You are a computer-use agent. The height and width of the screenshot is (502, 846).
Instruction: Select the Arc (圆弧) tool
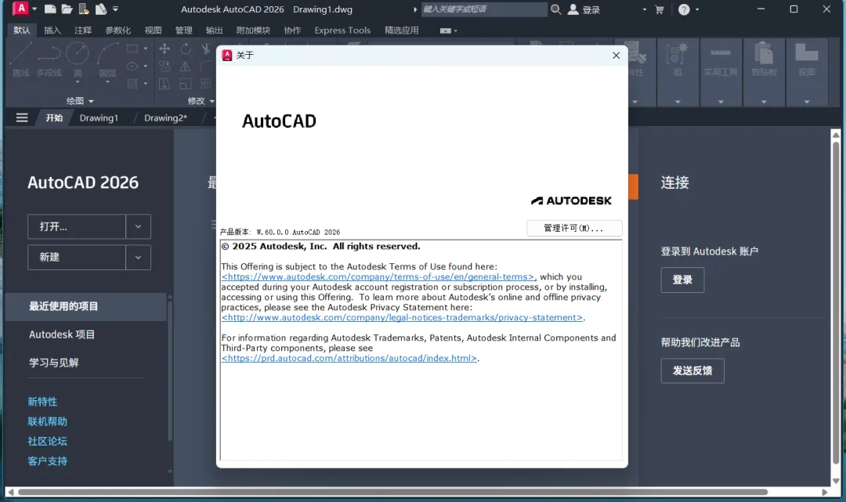pyautogui.click(x=107, y=60)
